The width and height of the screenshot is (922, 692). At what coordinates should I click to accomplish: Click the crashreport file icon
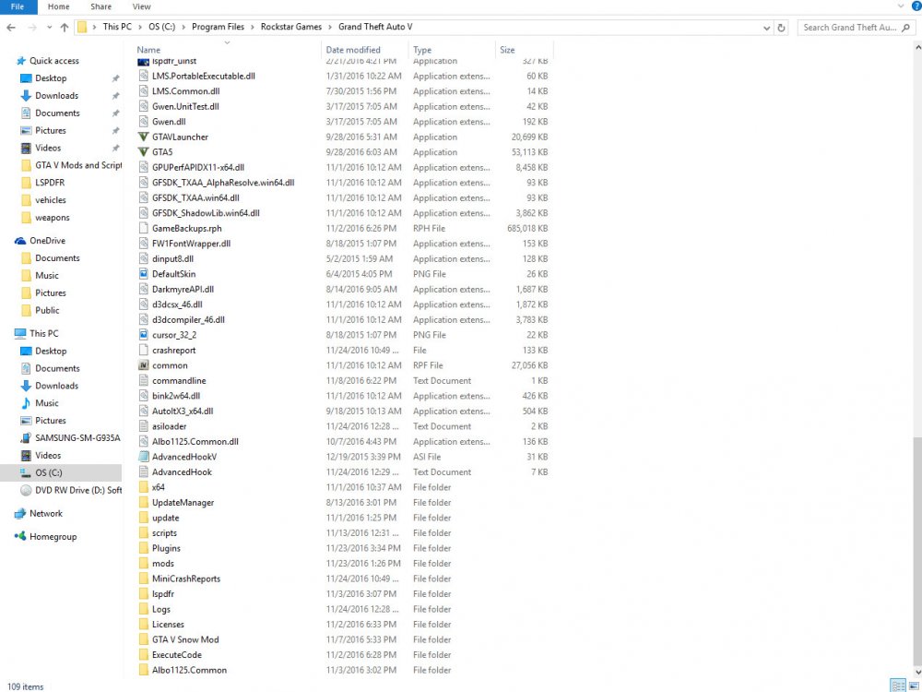[x=143, y=350]
